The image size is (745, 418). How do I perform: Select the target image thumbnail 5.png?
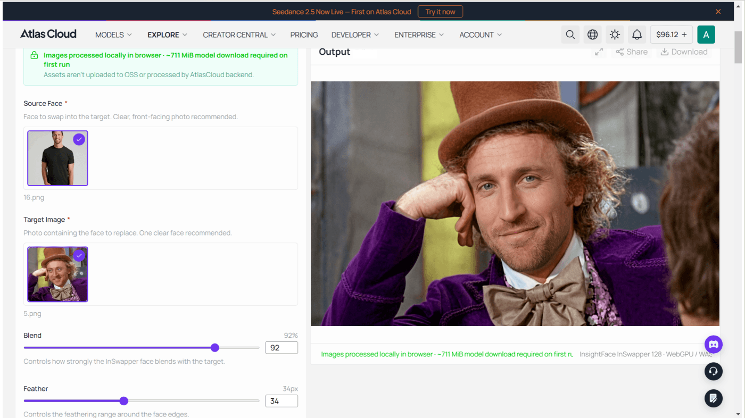[57, 274]
